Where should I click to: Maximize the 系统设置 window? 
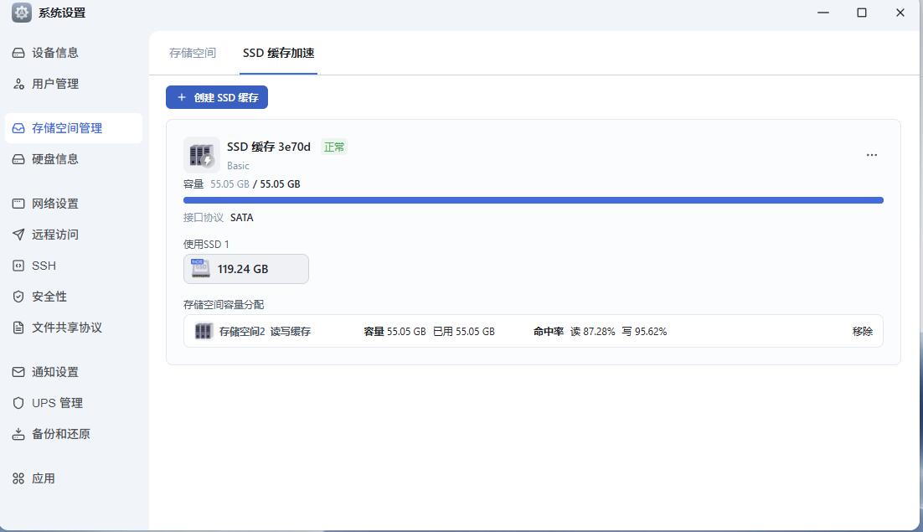pyautogui.click(x=862, y=13)
